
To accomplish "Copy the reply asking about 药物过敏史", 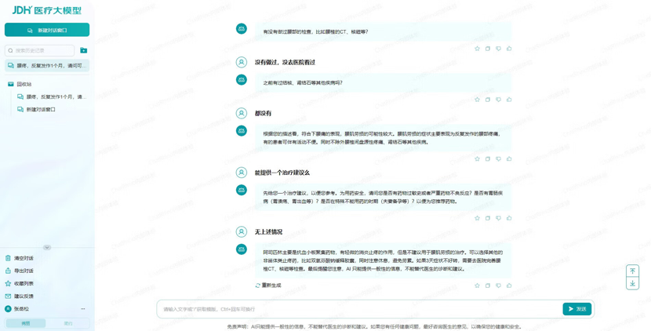I will [x=488, y=218].
